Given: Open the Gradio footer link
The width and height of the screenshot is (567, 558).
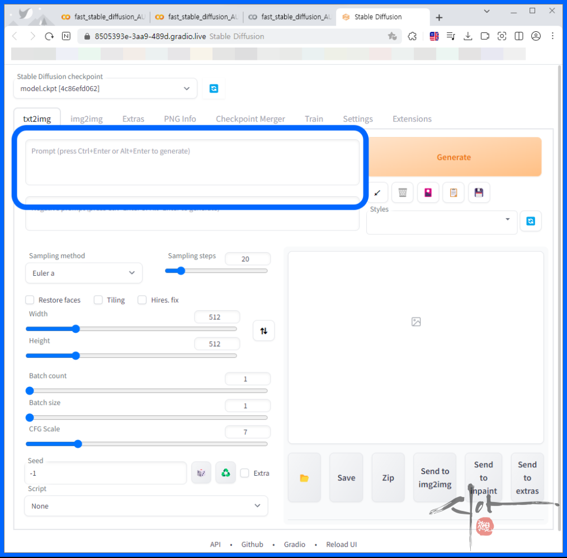Looking at the screenshot, I should (x=294, y=545).
